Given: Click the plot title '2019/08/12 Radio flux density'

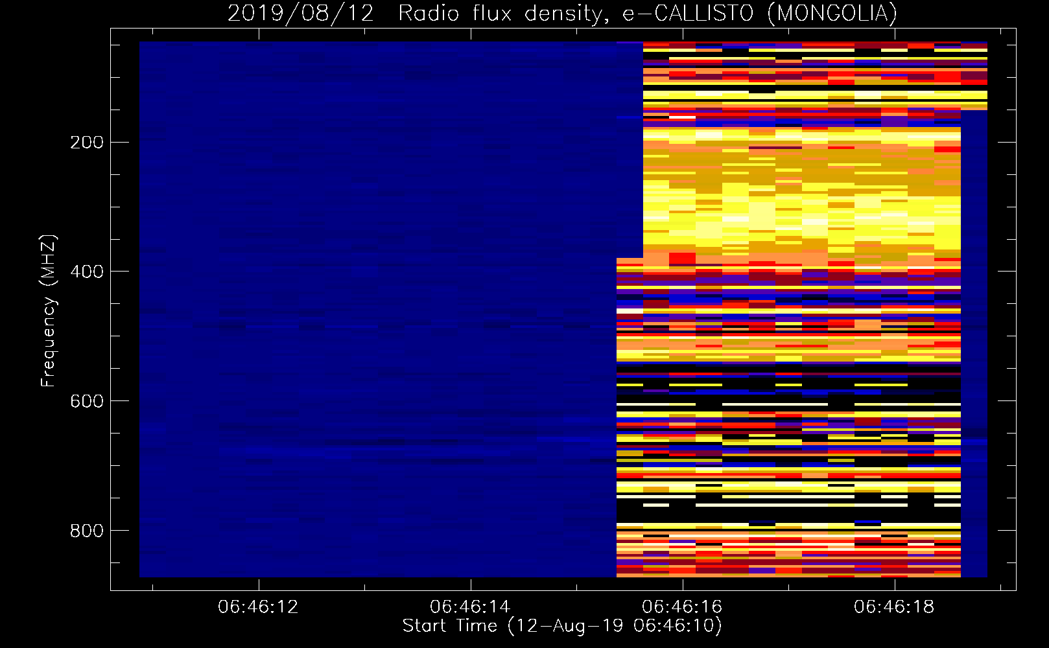Looking at the screenshot, I should pyautogui.click(x=561, y=13).
